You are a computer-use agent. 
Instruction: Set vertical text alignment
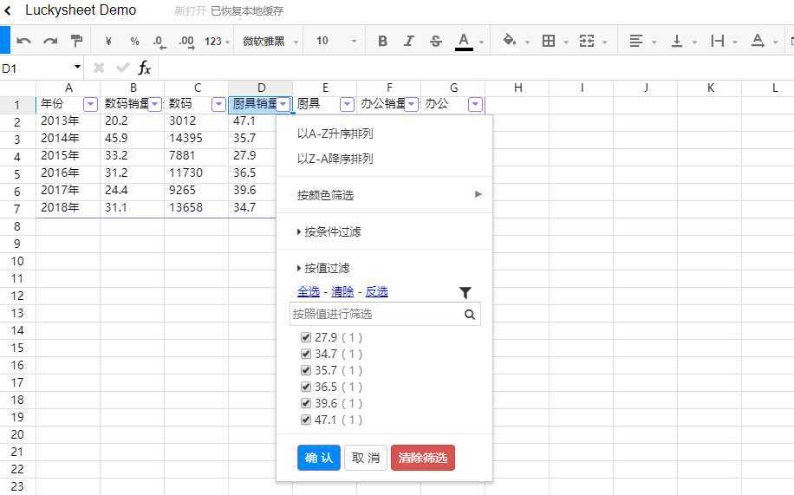click(676, 41)
